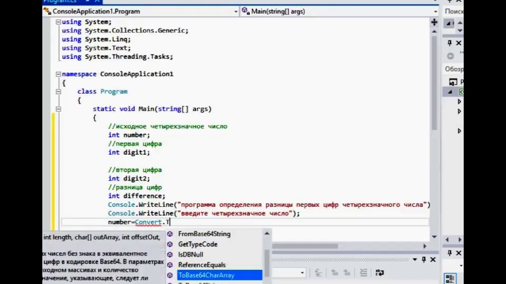Click the method icon beside IsDBNull
The width and height of the screenshot is (506, 284).
coord(170,254)
